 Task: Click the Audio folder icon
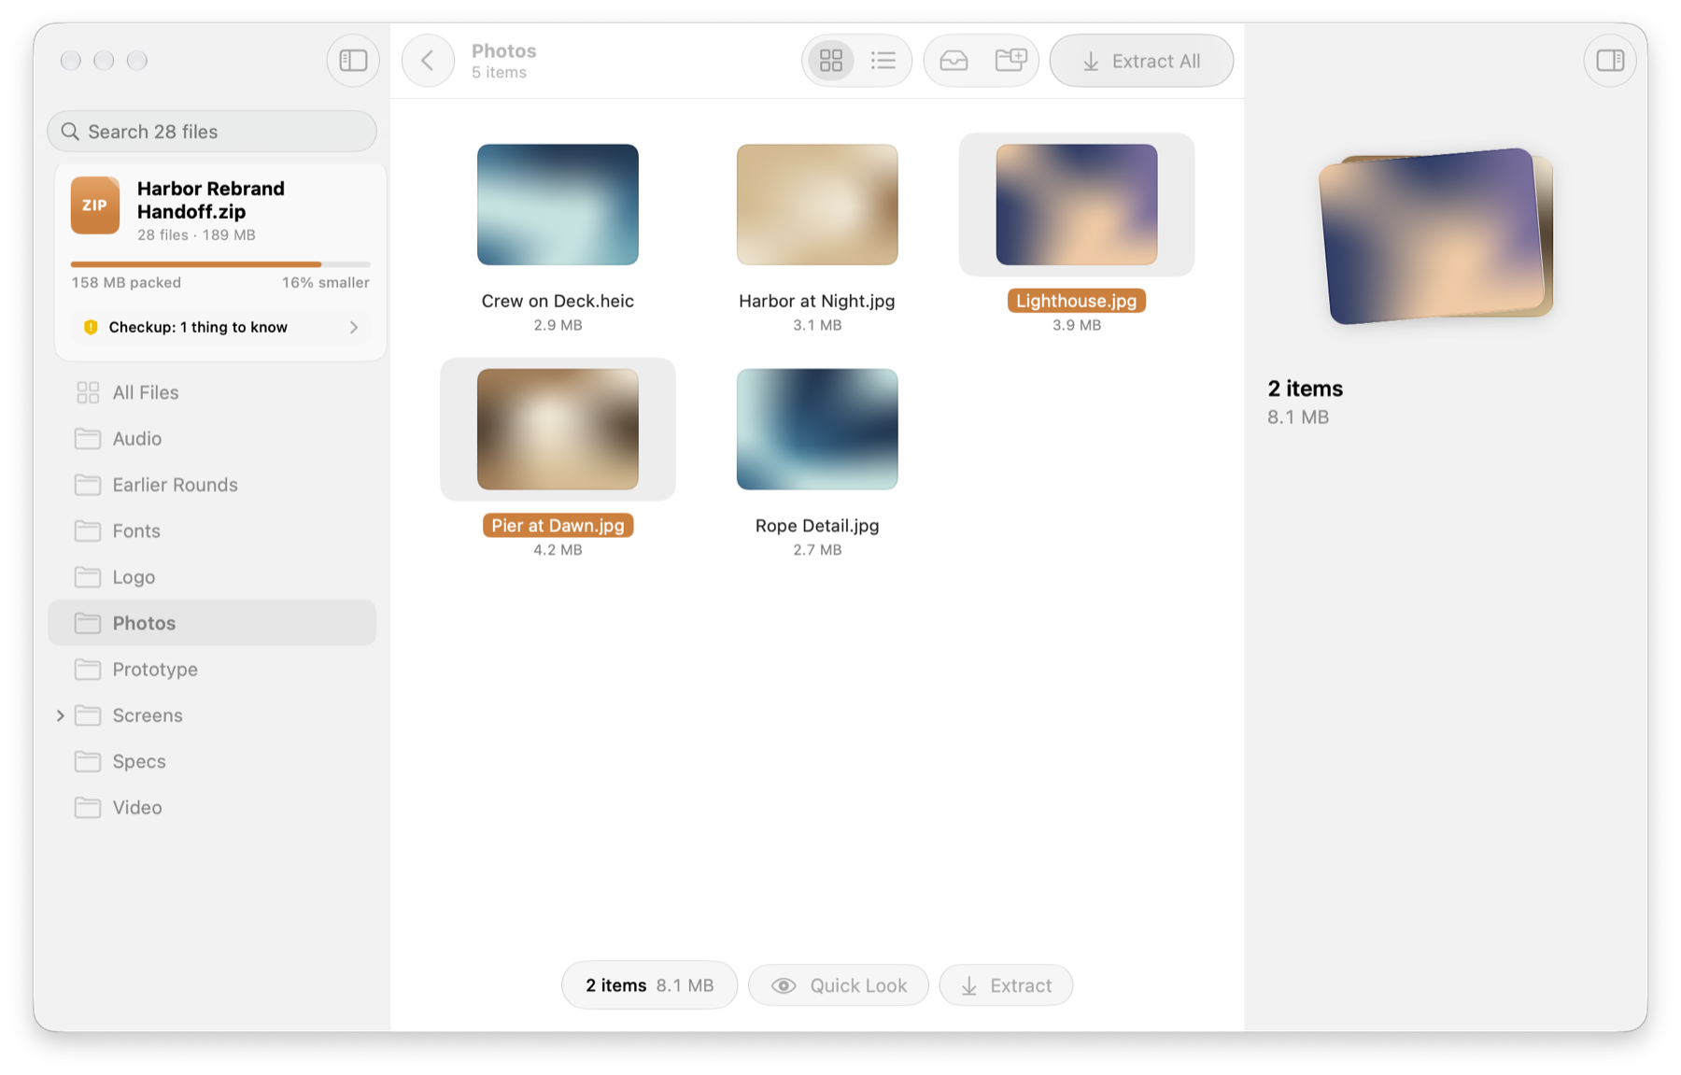(88, 438)
